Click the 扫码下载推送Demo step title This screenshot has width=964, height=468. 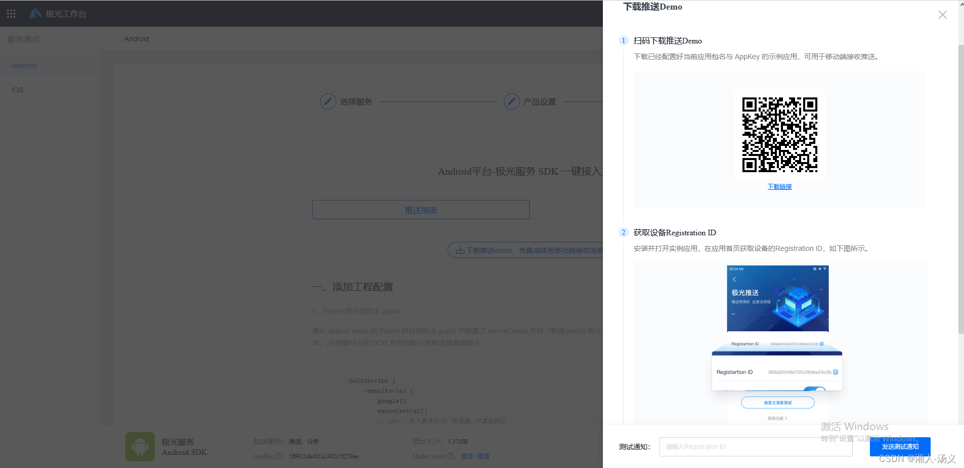[x=668, y=41]
